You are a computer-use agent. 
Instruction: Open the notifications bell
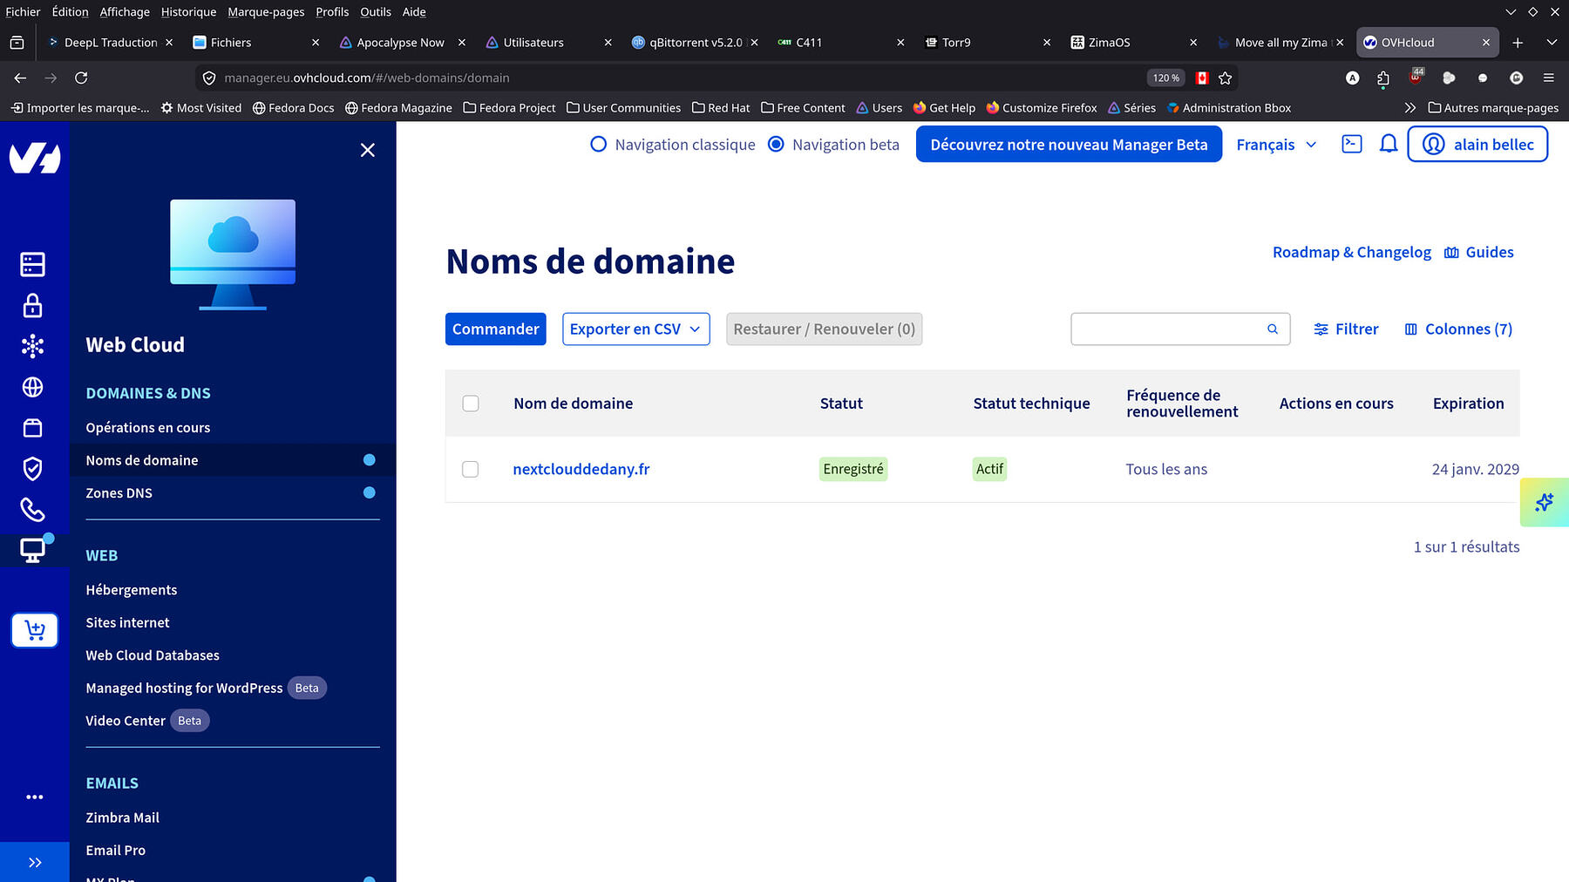pos(1389,144)
